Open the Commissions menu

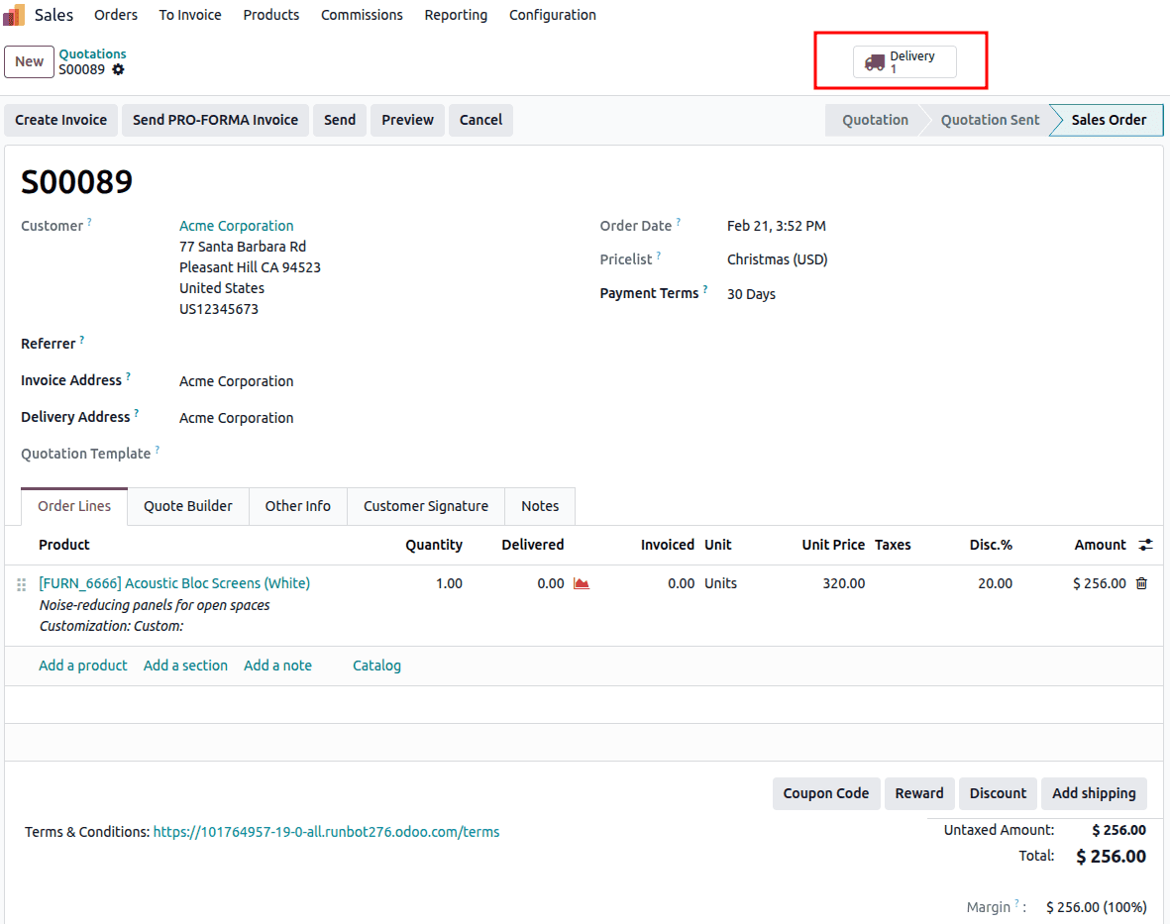click(x=362, y=15)
